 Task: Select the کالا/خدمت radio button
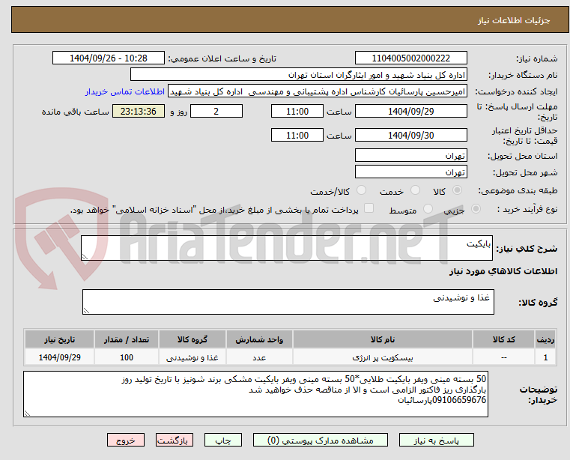pos(361,190)
